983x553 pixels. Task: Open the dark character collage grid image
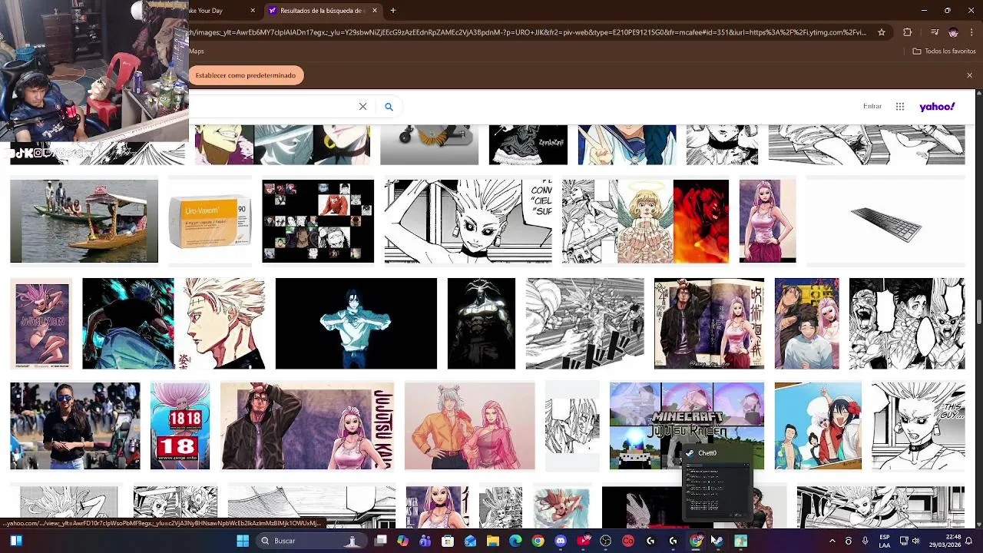[x=318, y=221]
